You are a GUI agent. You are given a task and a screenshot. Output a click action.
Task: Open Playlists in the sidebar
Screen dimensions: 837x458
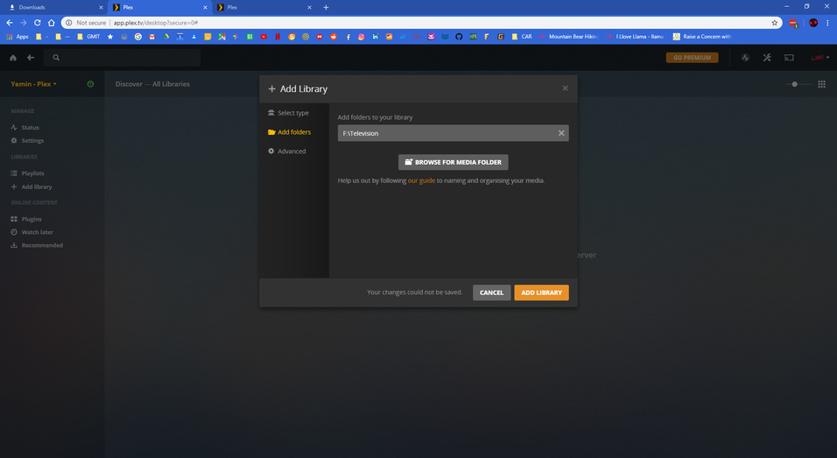point(27,173)
